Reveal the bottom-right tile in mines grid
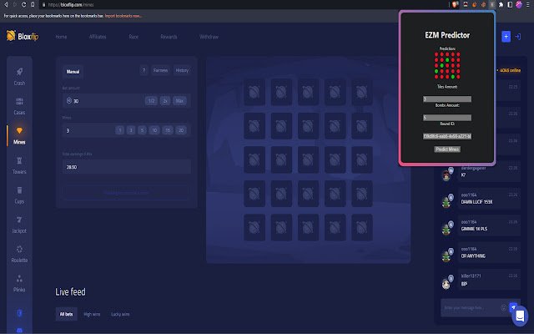The width and height of the screenshot is (534, 334). [362, 227]
